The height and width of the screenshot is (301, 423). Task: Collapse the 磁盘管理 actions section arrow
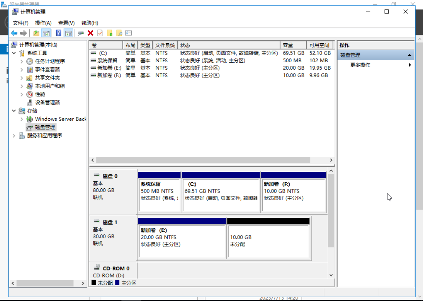coord(409,55)
